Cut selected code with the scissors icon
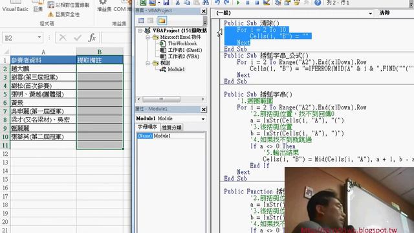This screenshot has height=233, width=414. pyautogui.click(x=178, y=3)
